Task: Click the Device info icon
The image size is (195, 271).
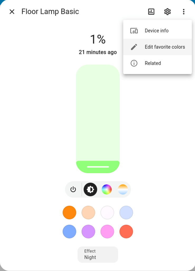Action: [134, 31]
